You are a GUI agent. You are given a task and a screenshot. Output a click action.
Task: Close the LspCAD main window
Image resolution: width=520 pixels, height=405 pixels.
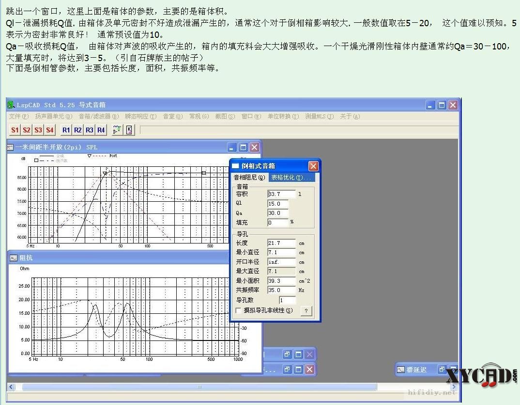pos(453,105)
